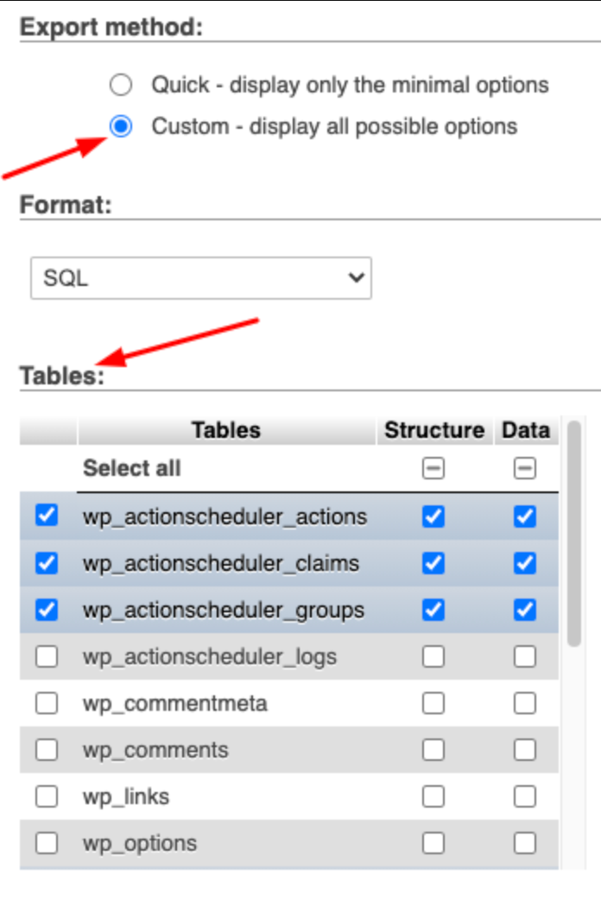Click the Data column header

tap(525, 430)
